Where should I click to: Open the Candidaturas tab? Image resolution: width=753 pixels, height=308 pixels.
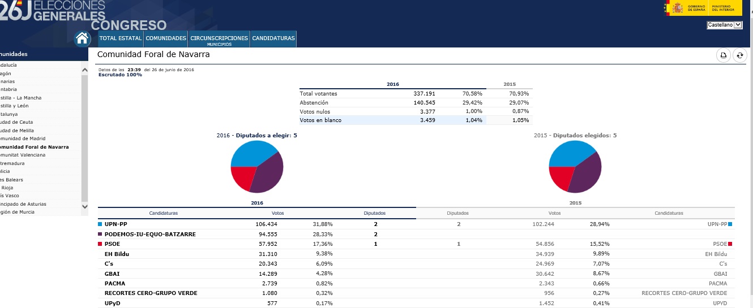coord(273,38)
